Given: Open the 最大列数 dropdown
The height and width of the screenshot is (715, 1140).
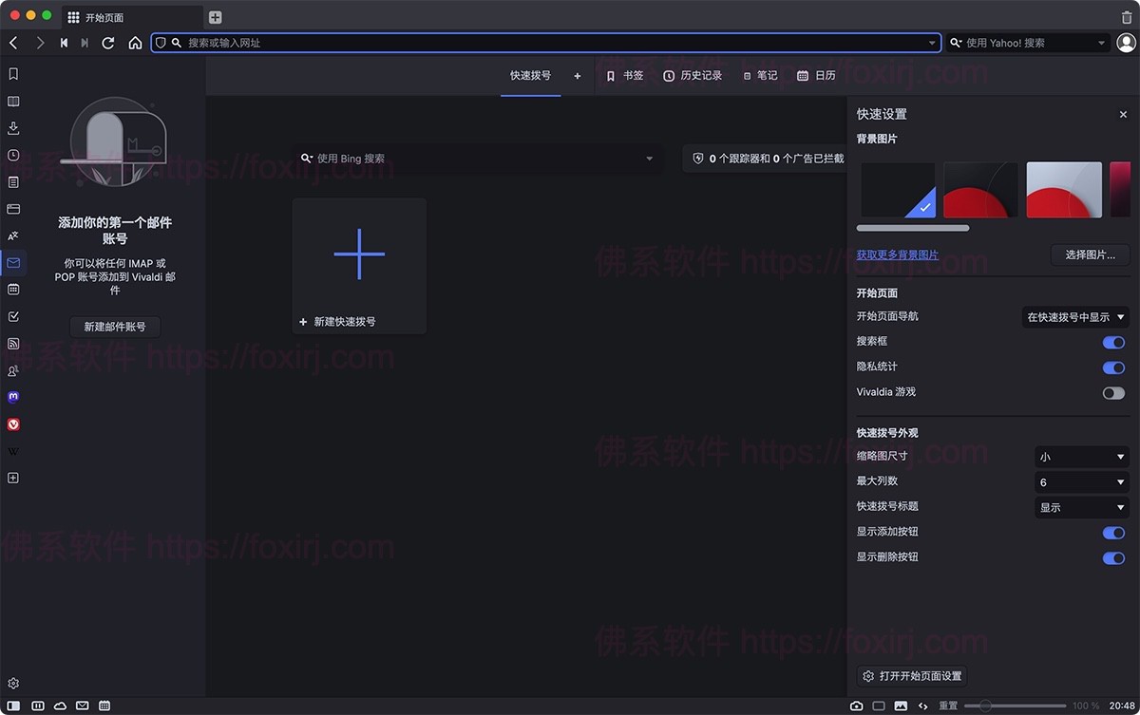Looking at the screenshot, I should 1081,481.
